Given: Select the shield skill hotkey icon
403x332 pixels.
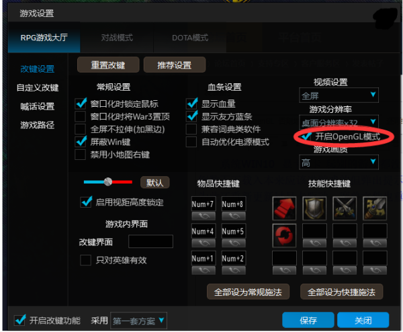Looking at the screenshot, I should (314, 208).
